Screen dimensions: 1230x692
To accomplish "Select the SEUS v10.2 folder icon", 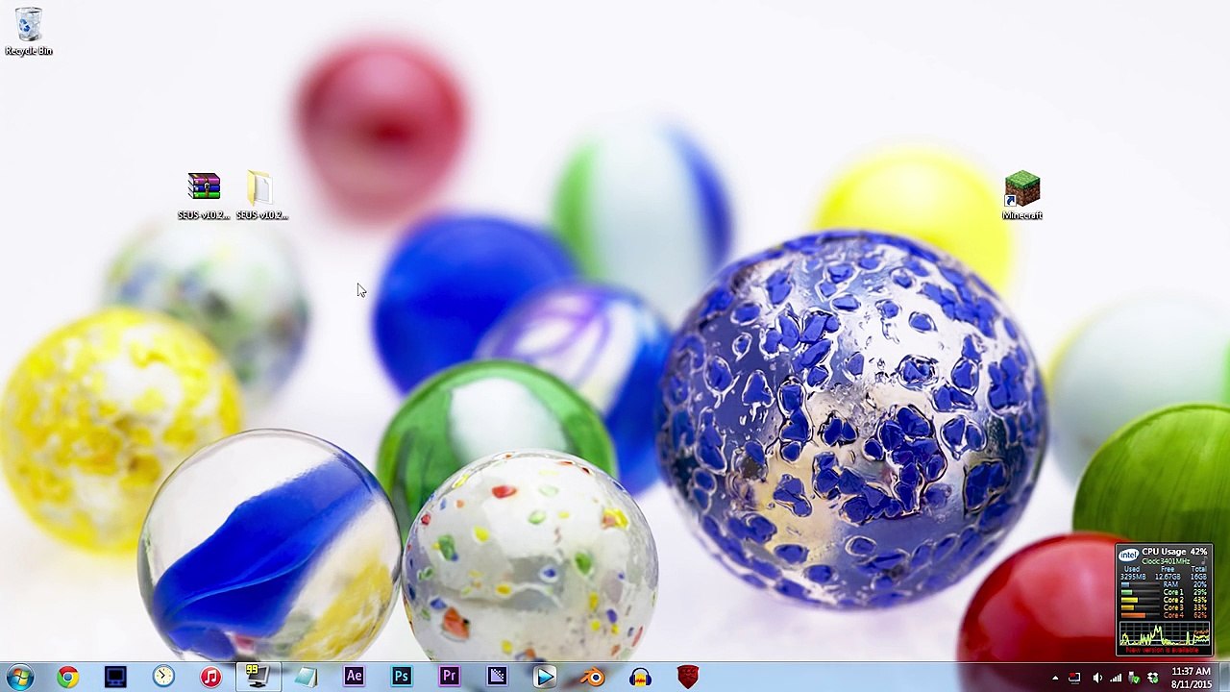I will coord(261,196).
